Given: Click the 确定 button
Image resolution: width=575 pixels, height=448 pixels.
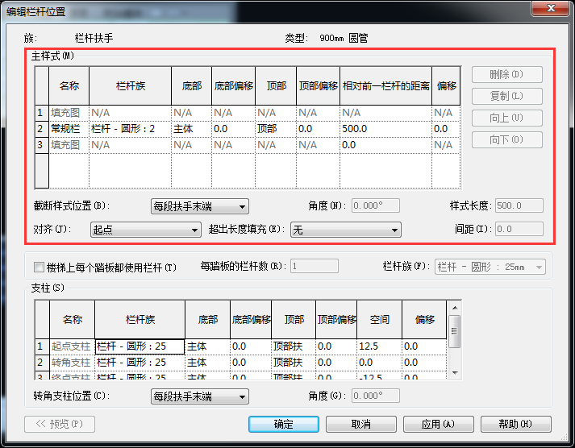Looking at the screenshot, I should point(284,424).
